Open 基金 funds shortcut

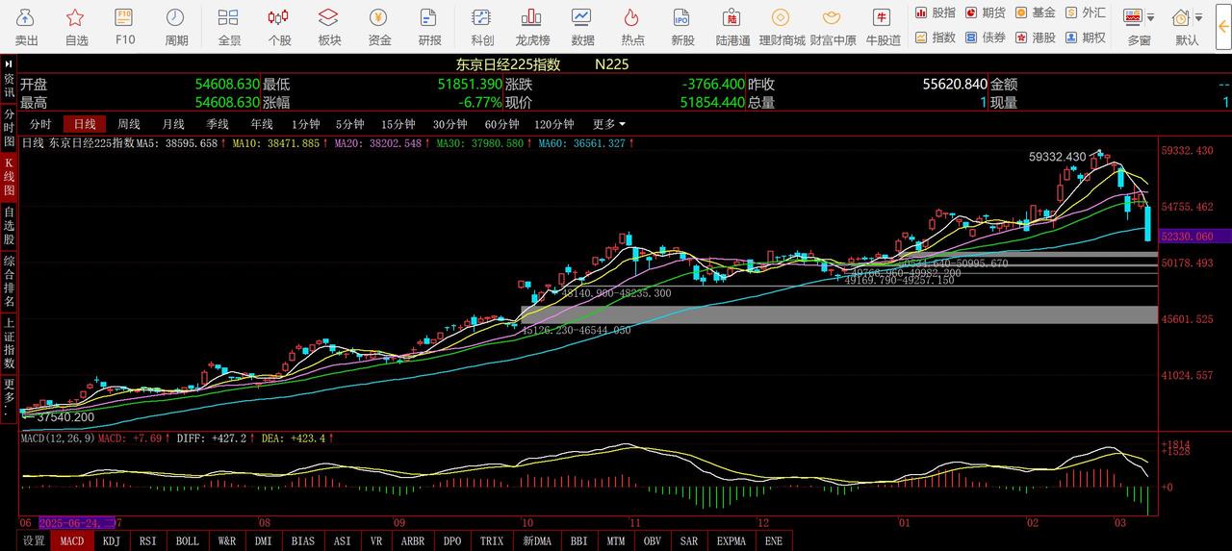point(1036,13)
